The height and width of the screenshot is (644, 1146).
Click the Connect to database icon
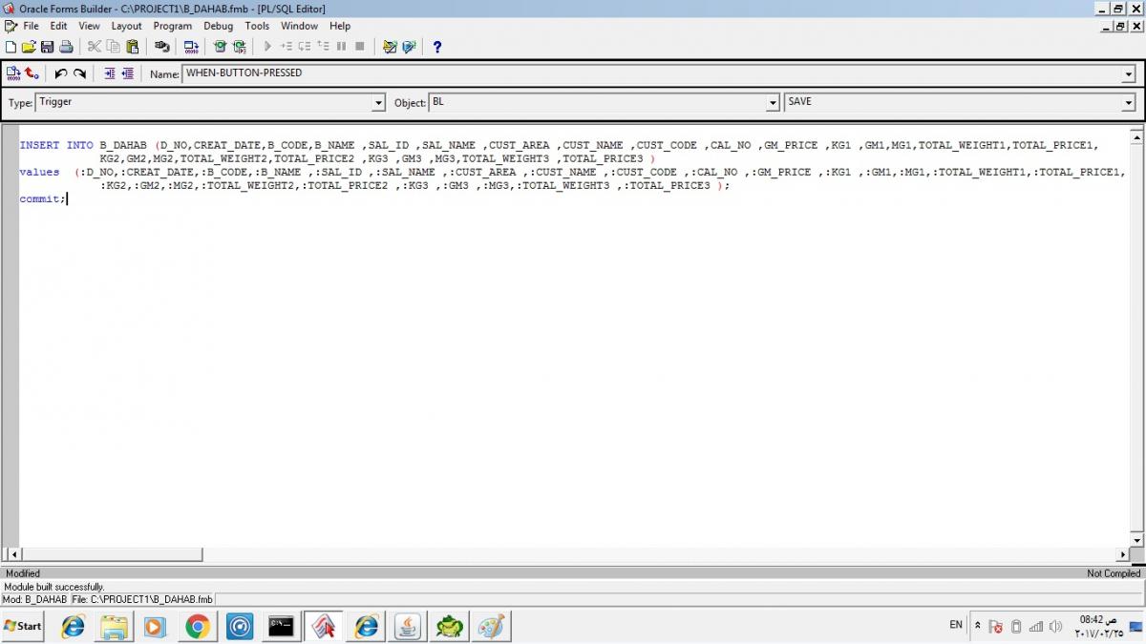pyautogui.click(x=162, y=47)
